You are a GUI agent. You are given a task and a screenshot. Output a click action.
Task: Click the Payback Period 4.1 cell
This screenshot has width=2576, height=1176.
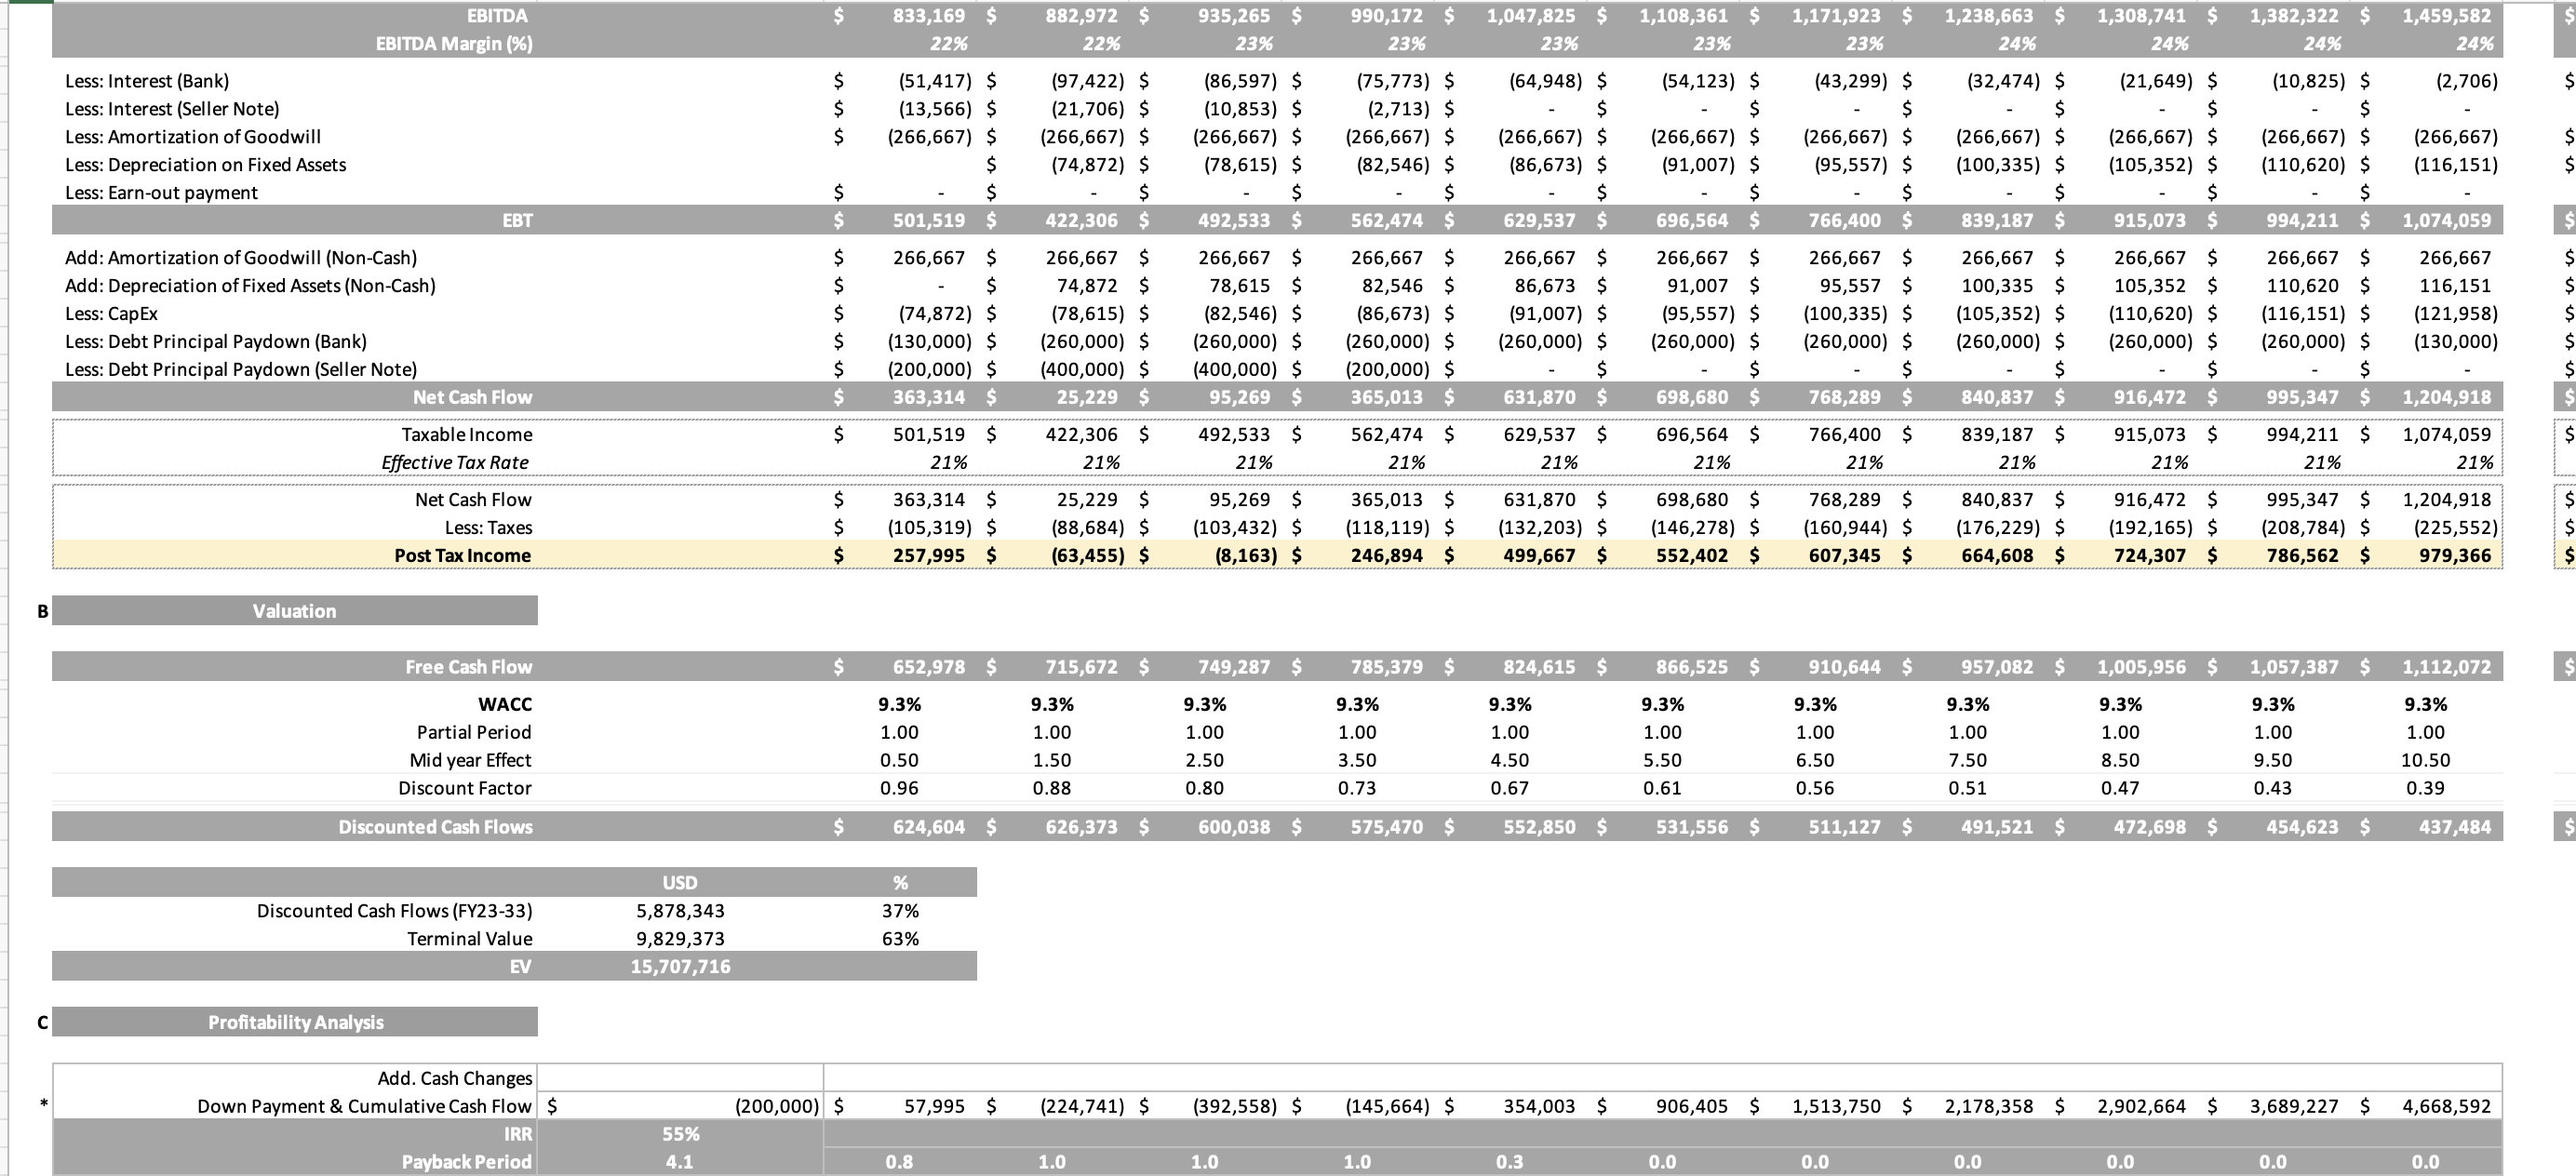pos(680,1162)
